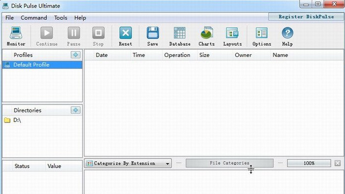Select the Default Profile entry
Viewport: 345px width, 194px height.
42,64
